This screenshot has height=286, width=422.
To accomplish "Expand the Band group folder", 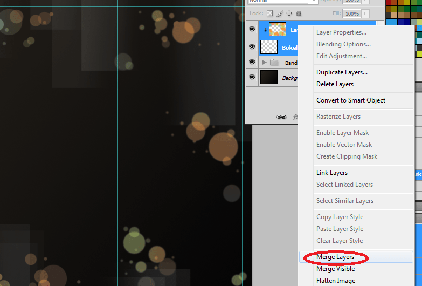I will point(264,63).
